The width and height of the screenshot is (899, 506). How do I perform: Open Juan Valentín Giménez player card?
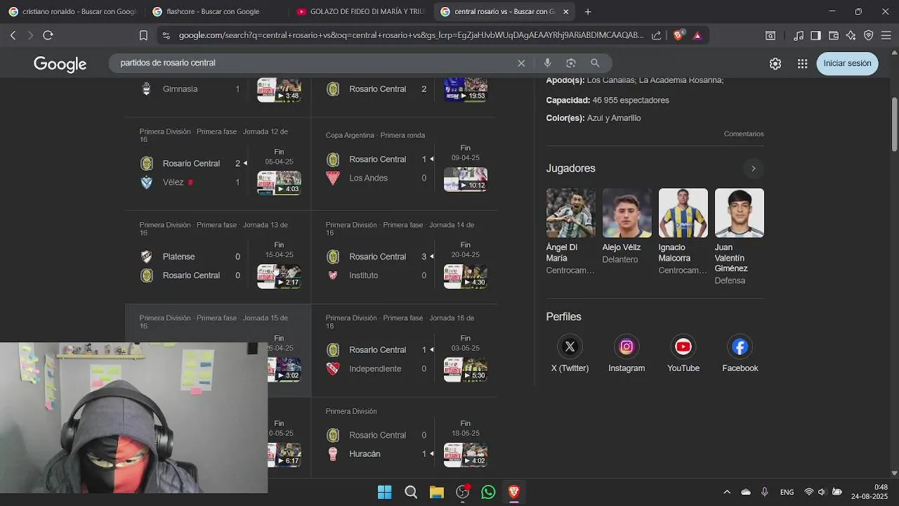coord(739,237)
